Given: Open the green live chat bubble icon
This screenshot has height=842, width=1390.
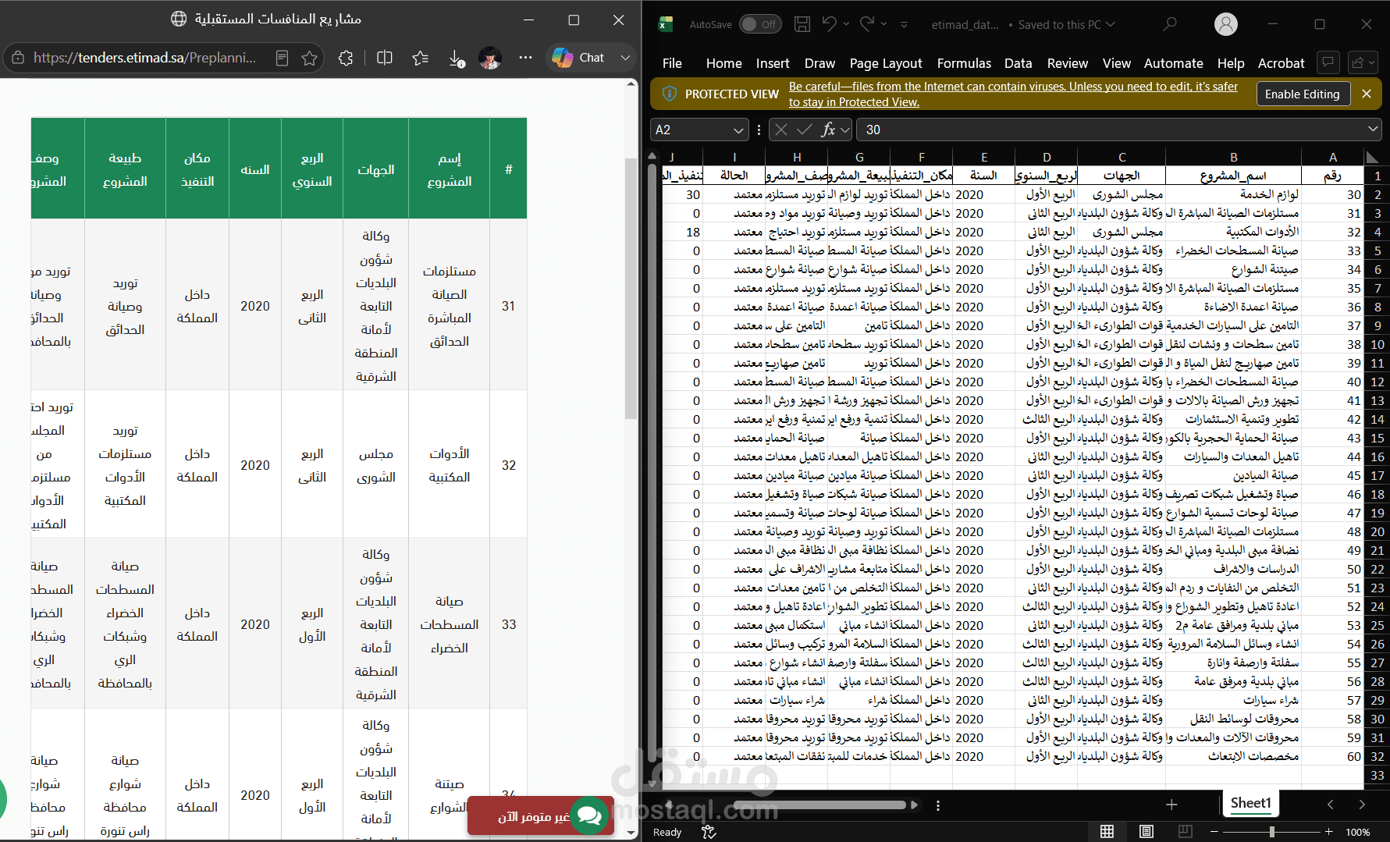Looking at the screenshot, I should (x=589, y=815).
